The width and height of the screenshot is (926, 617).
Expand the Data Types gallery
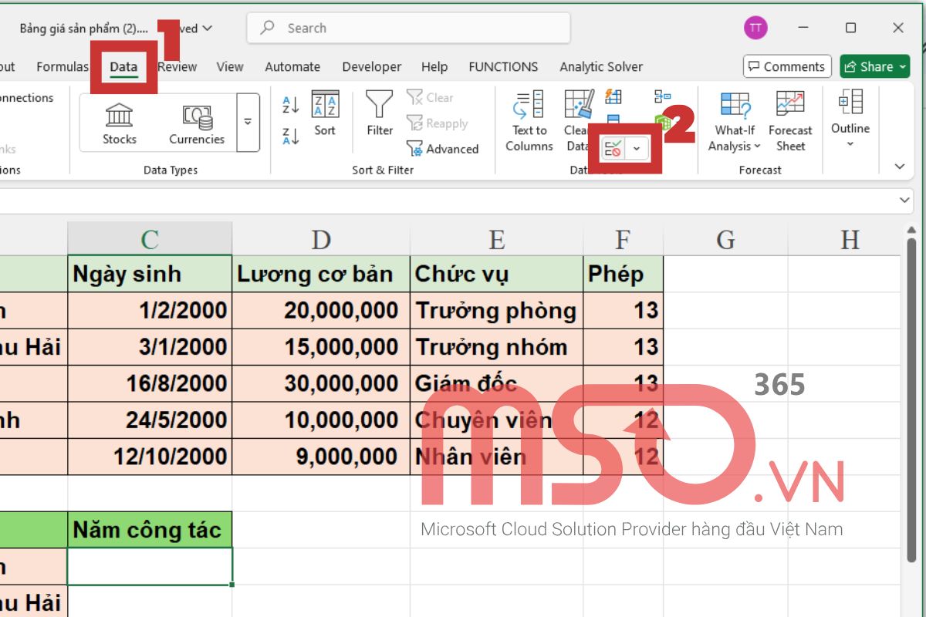[x=248, y=122]
